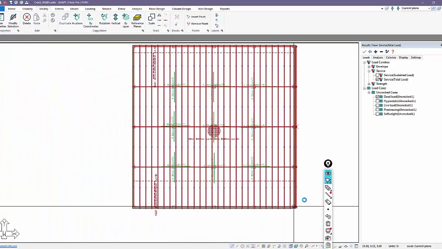
Task: Click the pen nib icon above the floating toolbar
Action: point(328,164)
